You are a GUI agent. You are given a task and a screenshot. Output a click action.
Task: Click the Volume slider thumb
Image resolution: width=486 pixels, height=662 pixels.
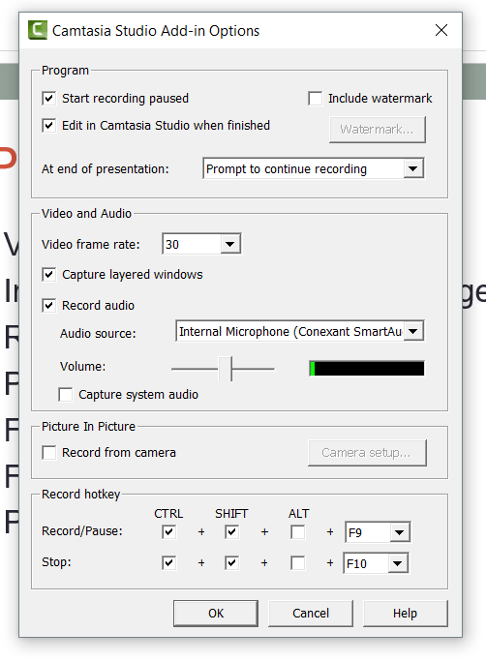tap(225, 369)
